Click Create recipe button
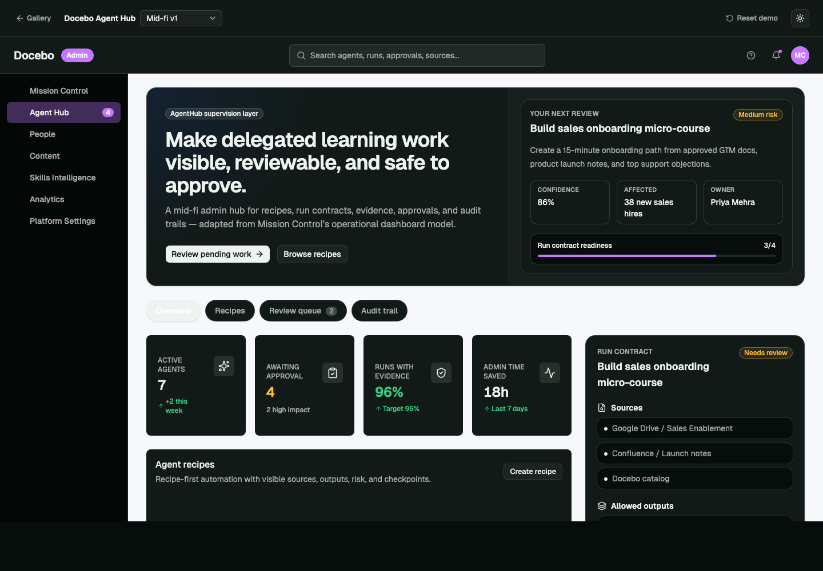 [533, 472]
